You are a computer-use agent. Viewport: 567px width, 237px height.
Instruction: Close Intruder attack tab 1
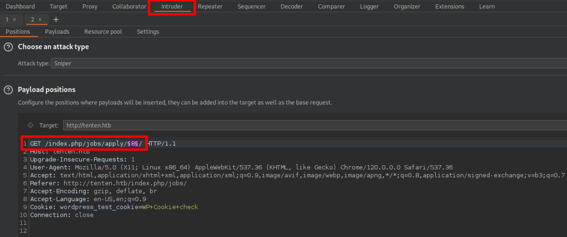coord(14,19)
